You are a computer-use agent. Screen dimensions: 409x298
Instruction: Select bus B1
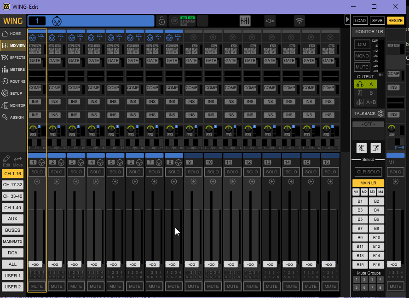coord(360,201)
